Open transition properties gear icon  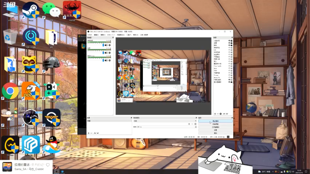click(x=195, y=124)
